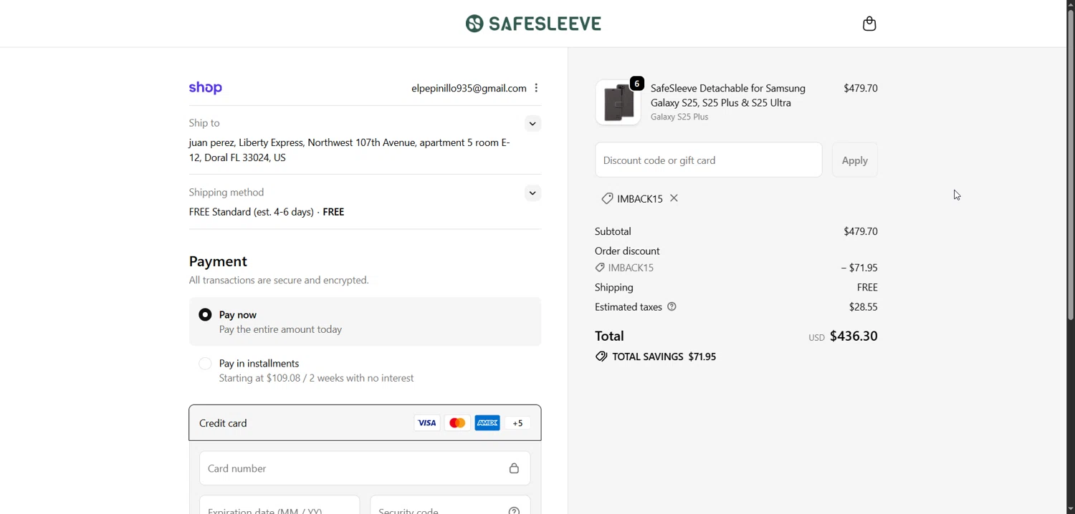Click the Total Savings tag icon

(x=601, y=357)
